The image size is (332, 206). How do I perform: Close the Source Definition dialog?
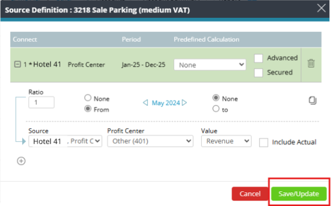[x=321, y=9]
